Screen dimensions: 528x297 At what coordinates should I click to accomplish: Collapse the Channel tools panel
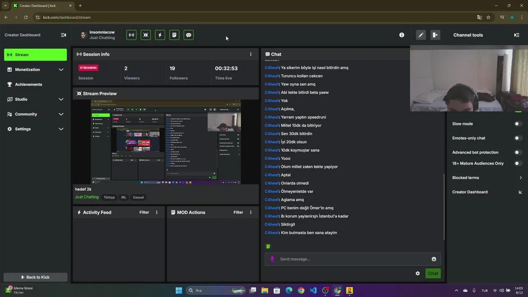point(516,35)
